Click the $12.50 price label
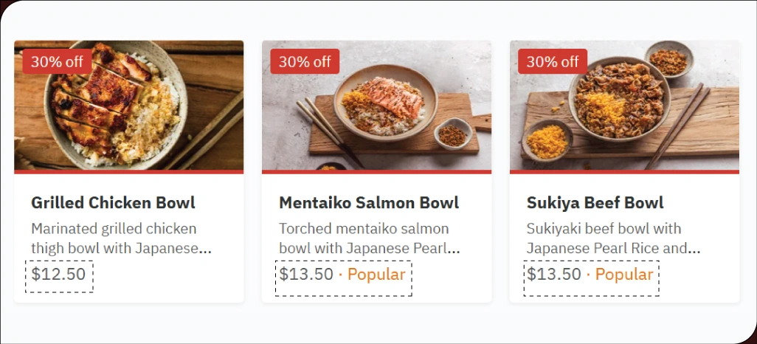Image resolution: width=757 pixels, height=344 pixels. [58, 275]
